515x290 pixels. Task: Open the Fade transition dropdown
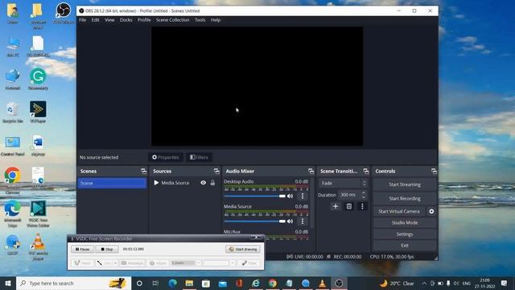344,183
